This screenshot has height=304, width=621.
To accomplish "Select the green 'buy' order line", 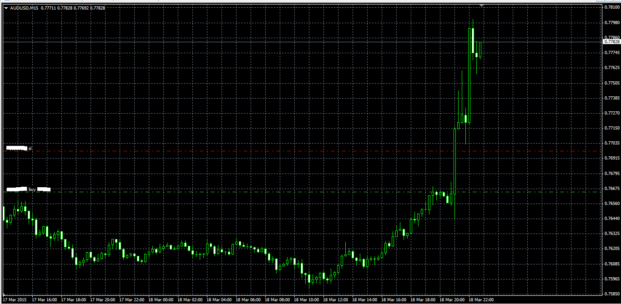I will [302, 192].
